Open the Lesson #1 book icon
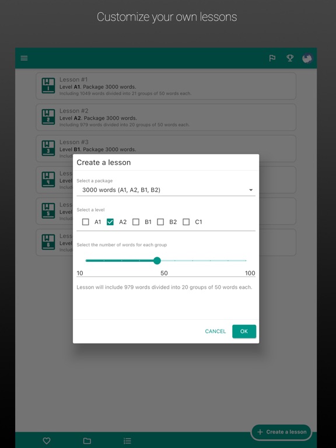This screenshot has width=336, height=448. (48, 85)
